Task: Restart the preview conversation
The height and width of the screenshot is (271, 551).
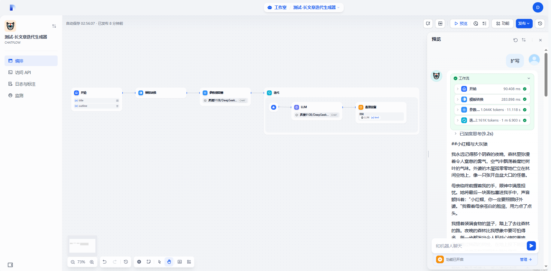Action: click(515, 40)
